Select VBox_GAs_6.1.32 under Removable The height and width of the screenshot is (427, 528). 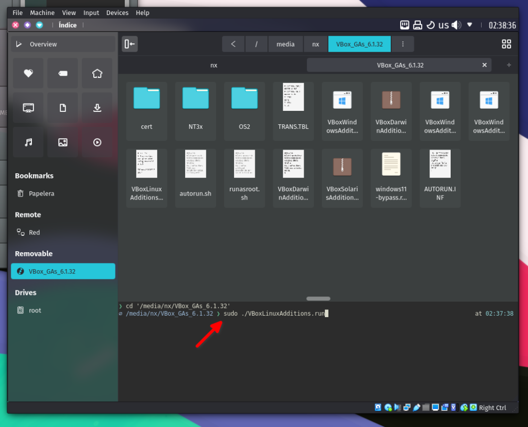click(x=63, y=271)
